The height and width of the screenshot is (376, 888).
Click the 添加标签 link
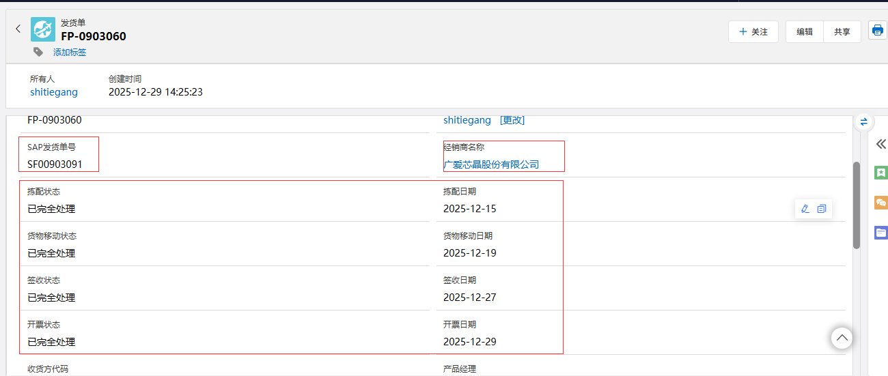pos(70,53)
